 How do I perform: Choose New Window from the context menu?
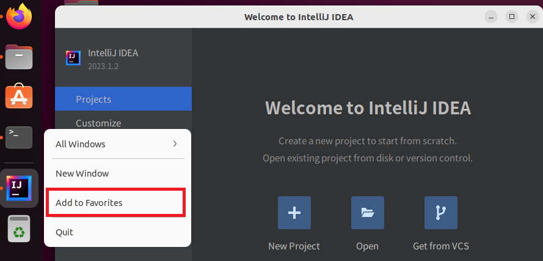coord(118,174)
